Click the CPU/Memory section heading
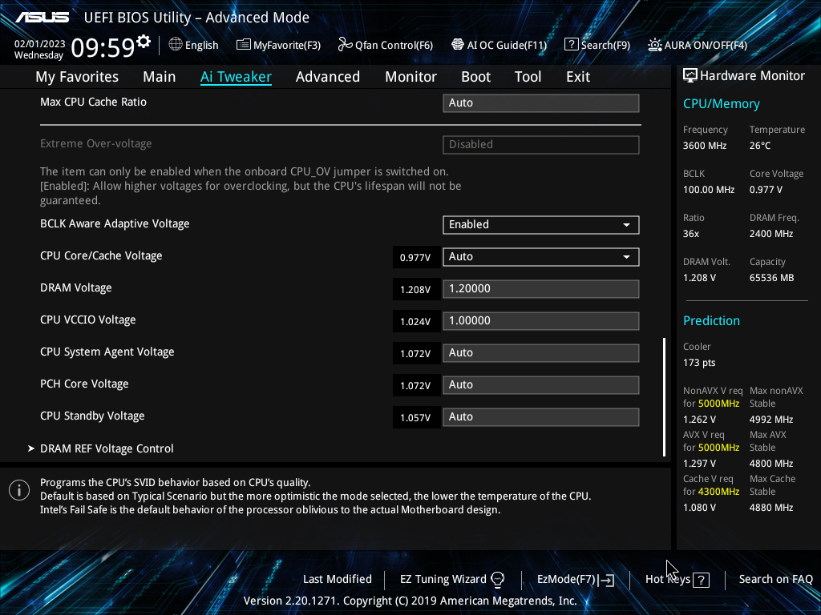Viewport: 821px width, 615px height. click(722, 103)
